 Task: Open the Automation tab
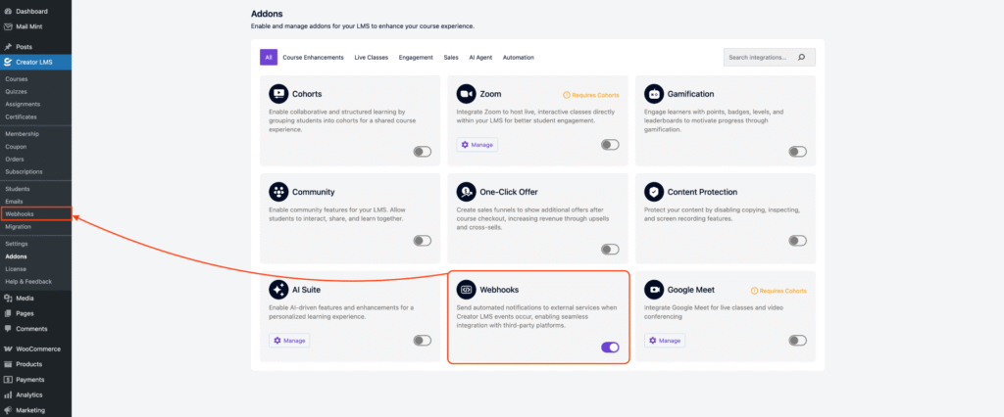coord(518,58)
